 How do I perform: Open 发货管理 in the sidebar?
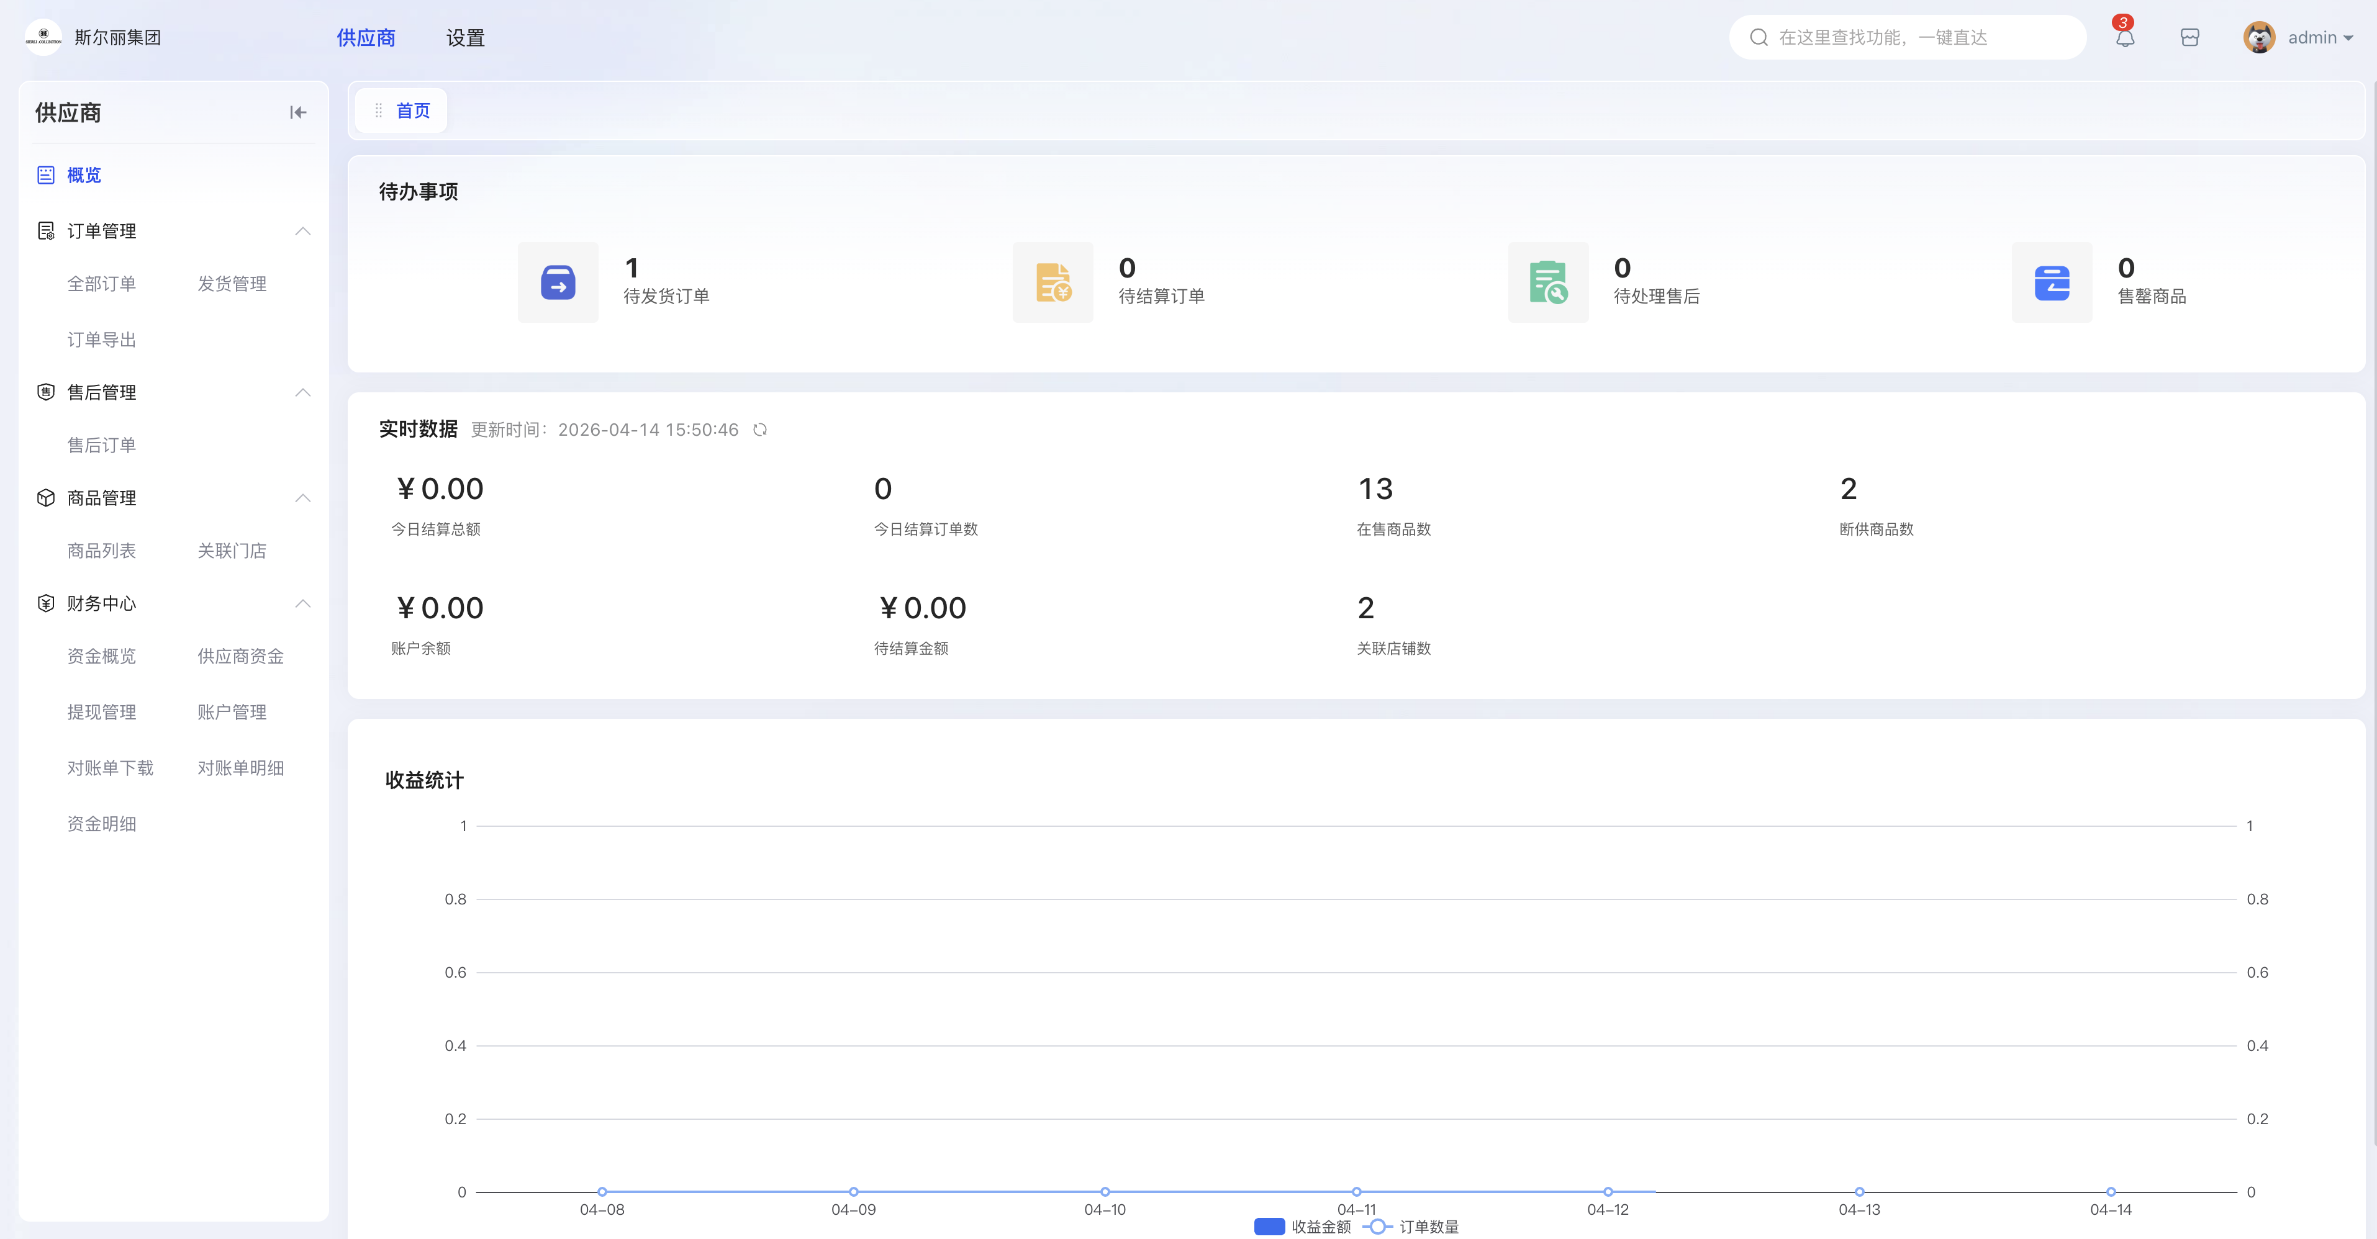coord(232,284)
